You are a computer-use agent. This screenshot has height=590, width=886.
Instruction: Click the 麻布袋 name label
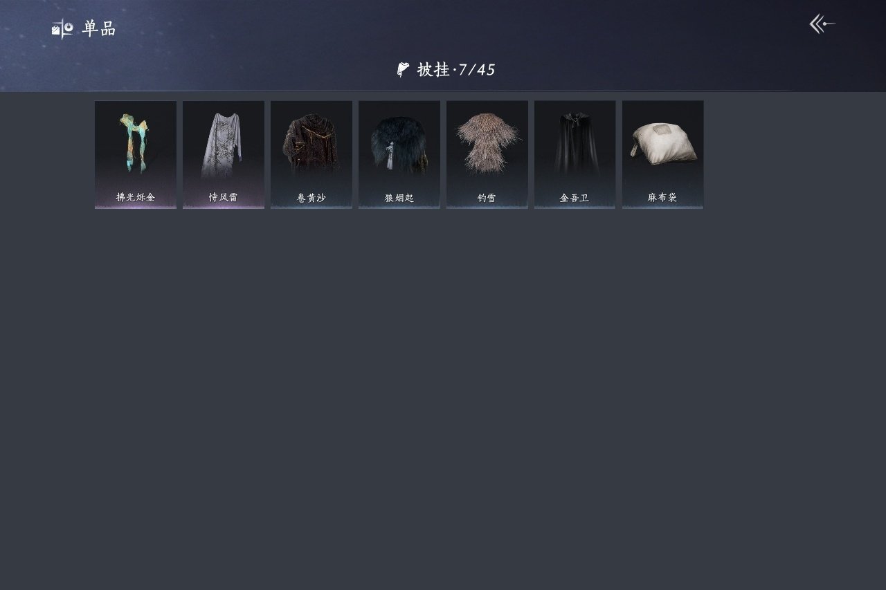pos(662,198)
